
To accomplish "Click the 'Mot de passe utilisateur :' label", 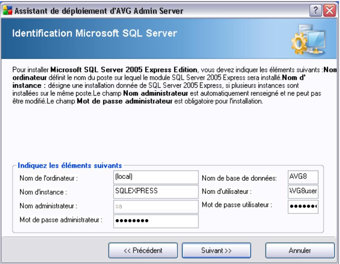I will [237, 205].
